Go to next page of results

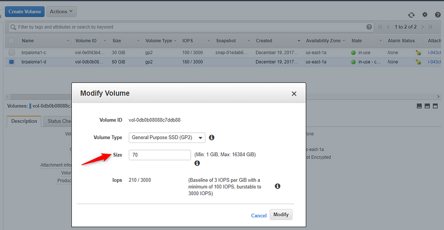click(422, 27)
